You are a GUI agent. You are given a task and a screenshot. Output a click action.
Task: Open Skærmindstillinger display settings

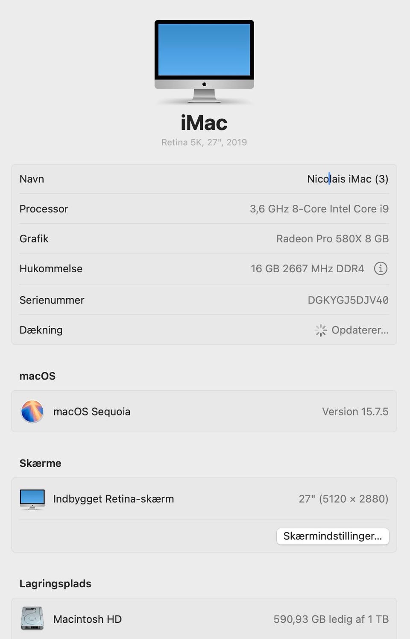[333, 536]
